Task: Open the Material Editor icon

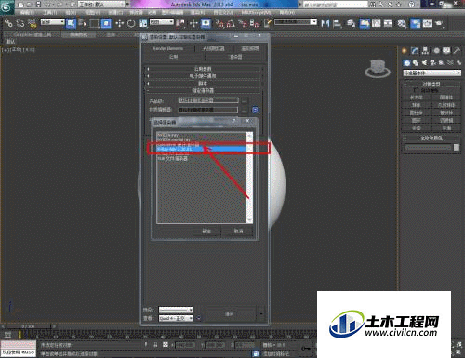Action: click(x=402, y=23)
